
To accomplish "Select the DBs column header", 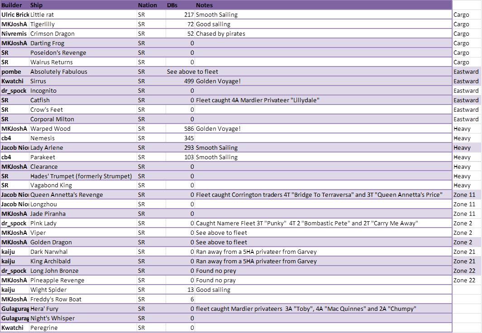I will [172, 5].
